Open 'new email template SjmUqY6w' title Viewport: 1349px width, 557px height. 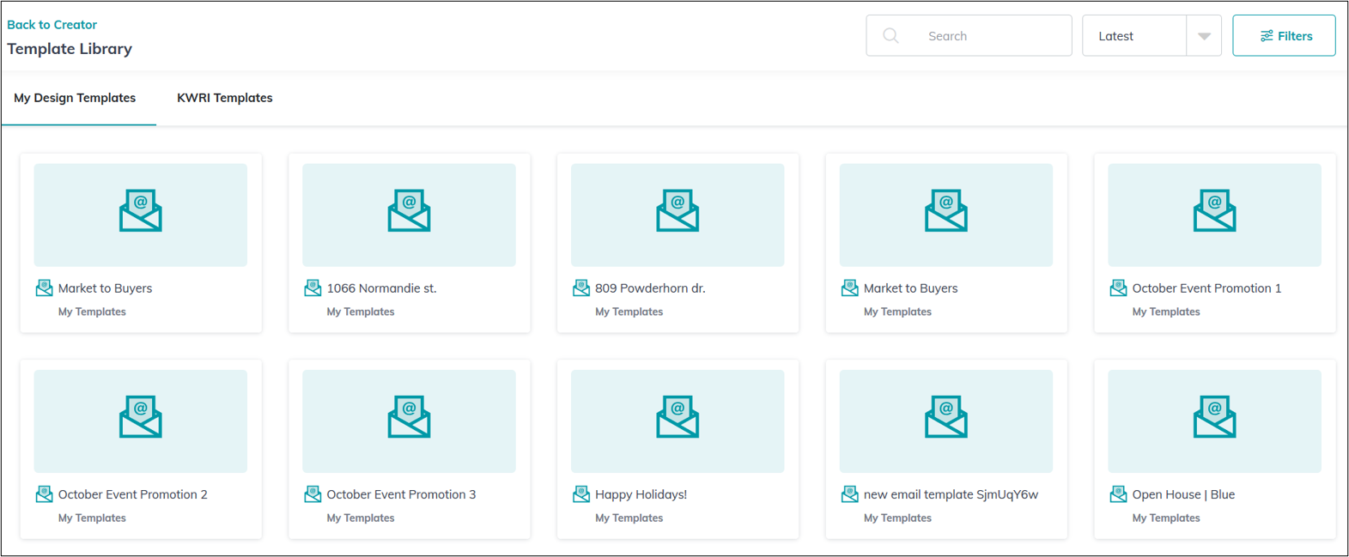pos(951,494)
